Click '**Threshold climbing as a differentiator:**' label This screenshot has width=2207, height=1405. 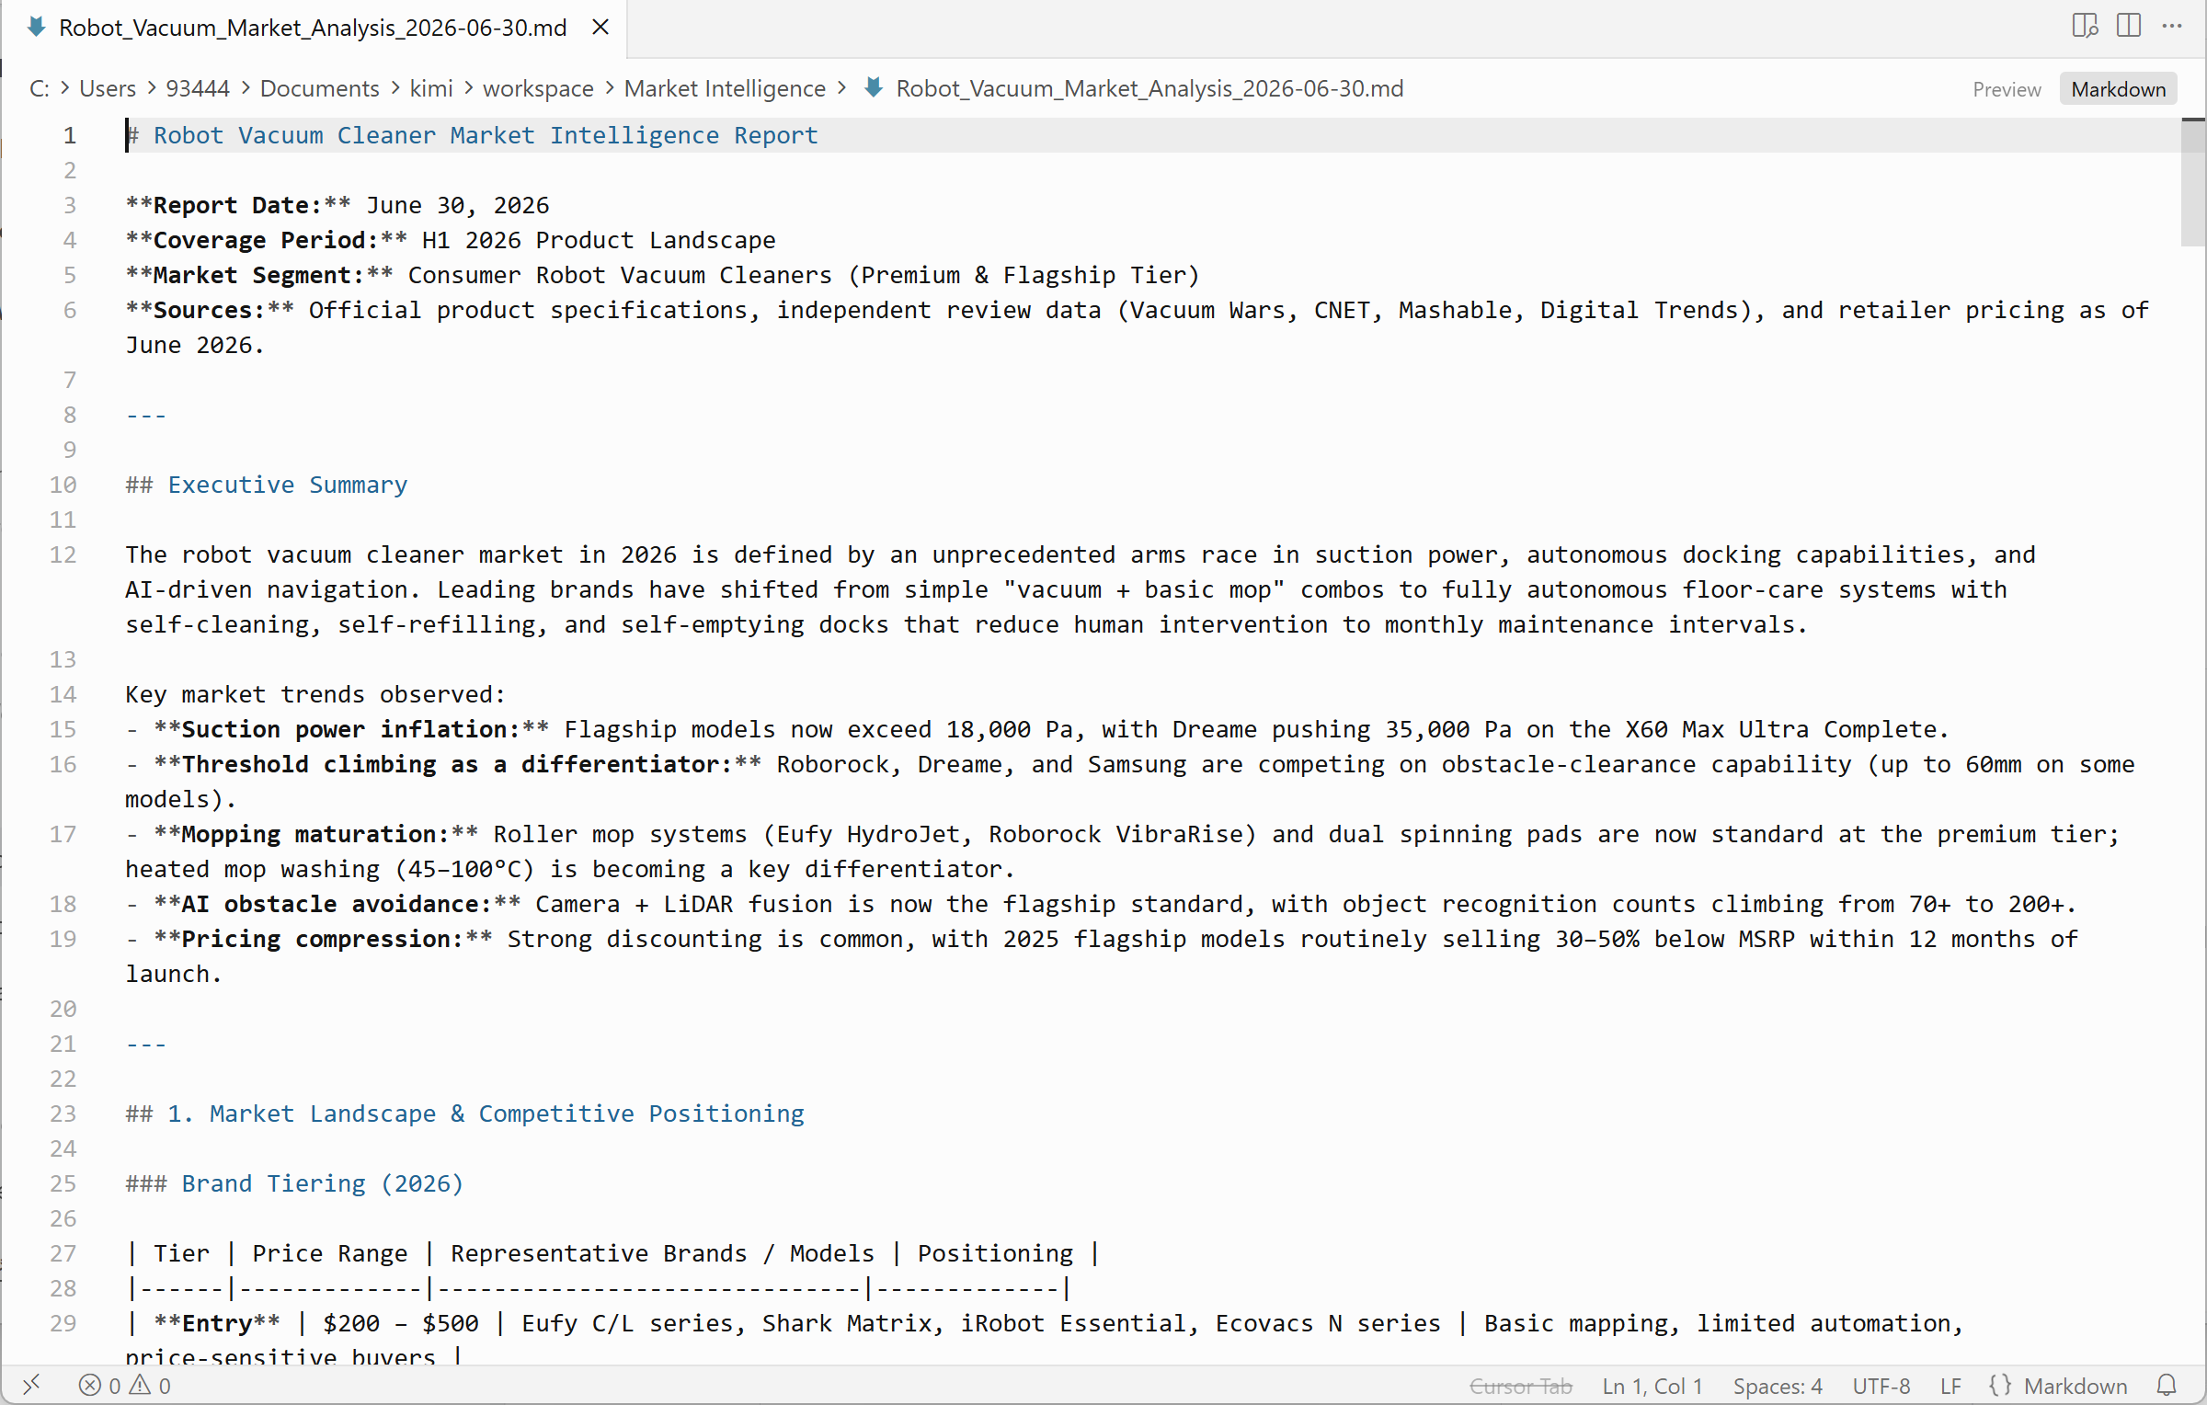458,764
